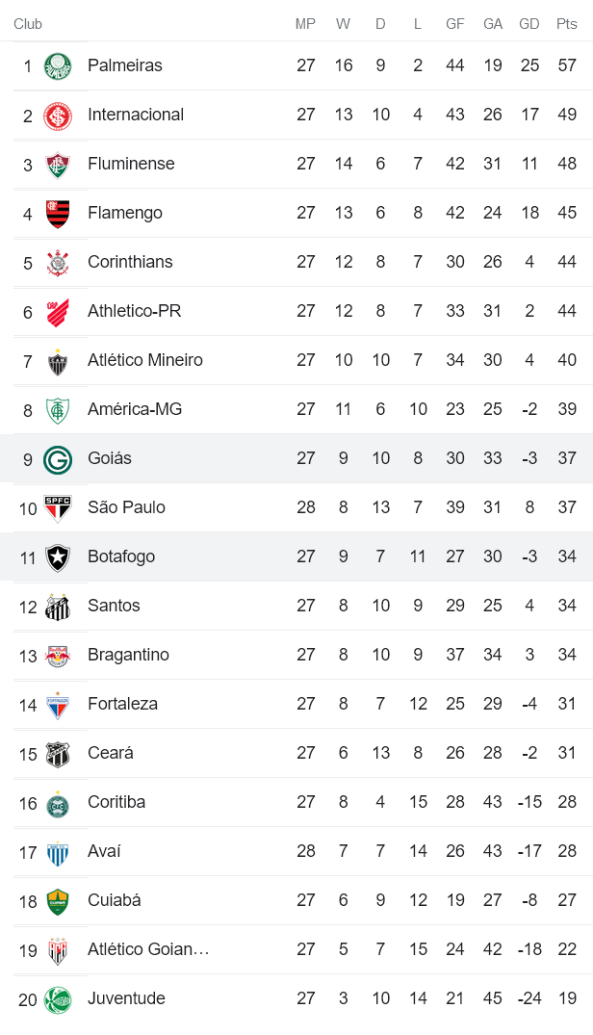Viewport: 593px width, 1035px height.
Task: Click the MP column header
Action: [x=305, y=24]
